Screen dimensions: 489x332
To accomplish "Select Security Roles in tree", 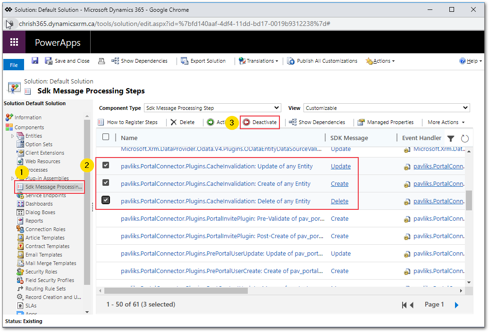I will 41,272.
